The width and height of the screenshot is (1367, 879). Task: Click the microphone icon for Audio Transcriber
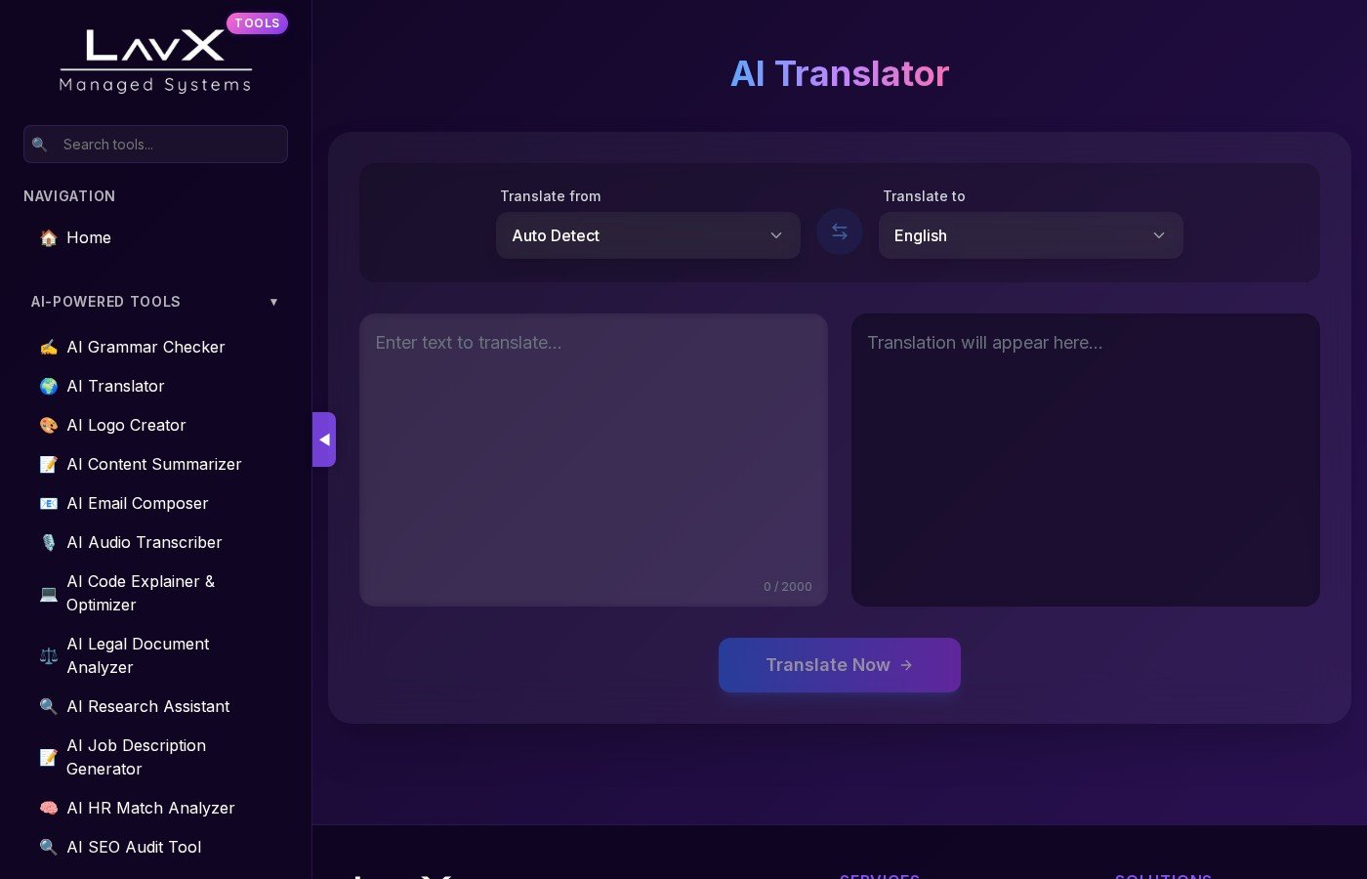[49, 543]
